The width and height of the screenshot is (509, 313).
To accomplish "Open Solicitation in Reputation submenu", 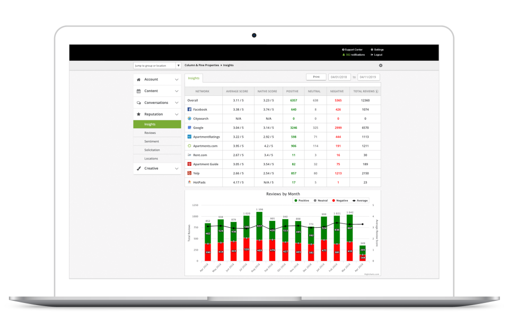I will point(157,150).
